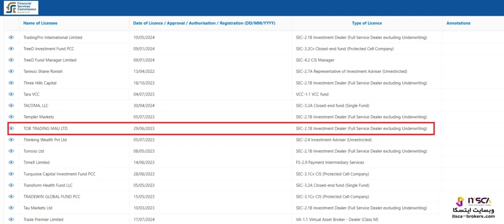Click eye icon for Templer Markets
Image resolution: width=504 pixels, height=224 pixels.
[x=11, y=117]
